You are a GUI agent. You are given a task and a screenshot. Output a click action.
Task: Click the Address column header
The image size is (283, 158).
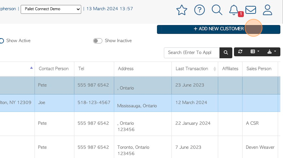(x=143, y=69)
